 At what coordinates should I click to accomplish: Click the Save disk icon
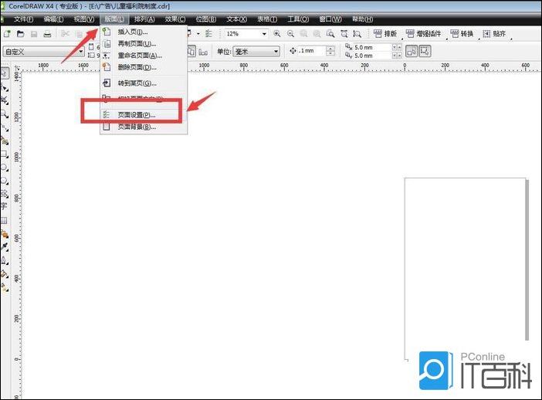(x=34, y=34)
